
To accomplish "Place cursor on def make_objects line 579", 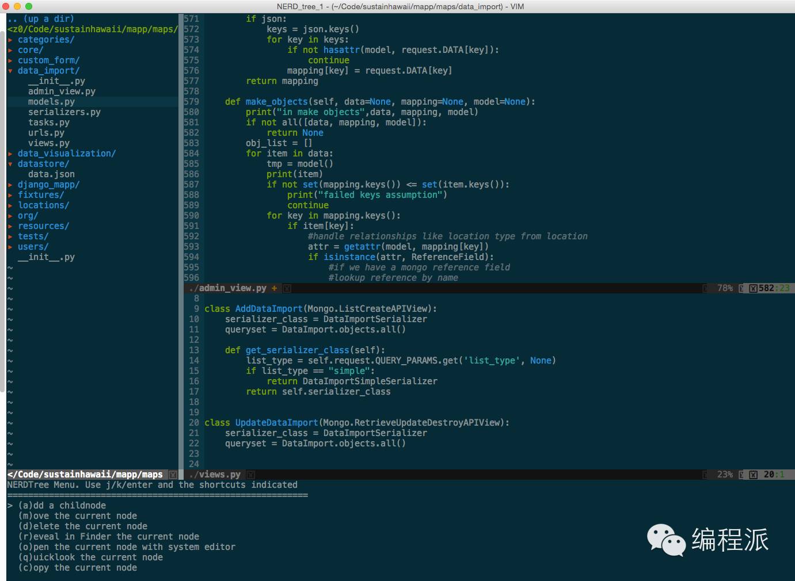I will [380, 102].
